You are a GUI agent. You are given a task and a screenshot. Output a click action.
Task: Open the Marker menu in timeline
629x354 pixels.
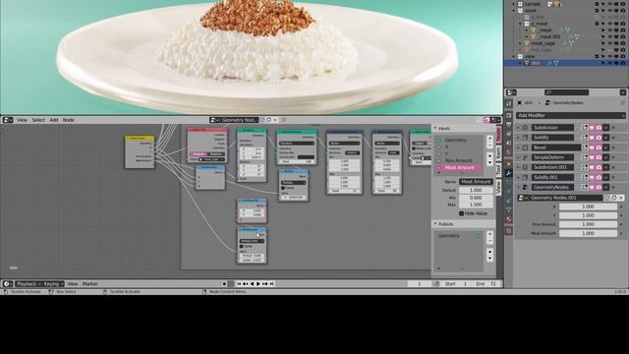89,284
